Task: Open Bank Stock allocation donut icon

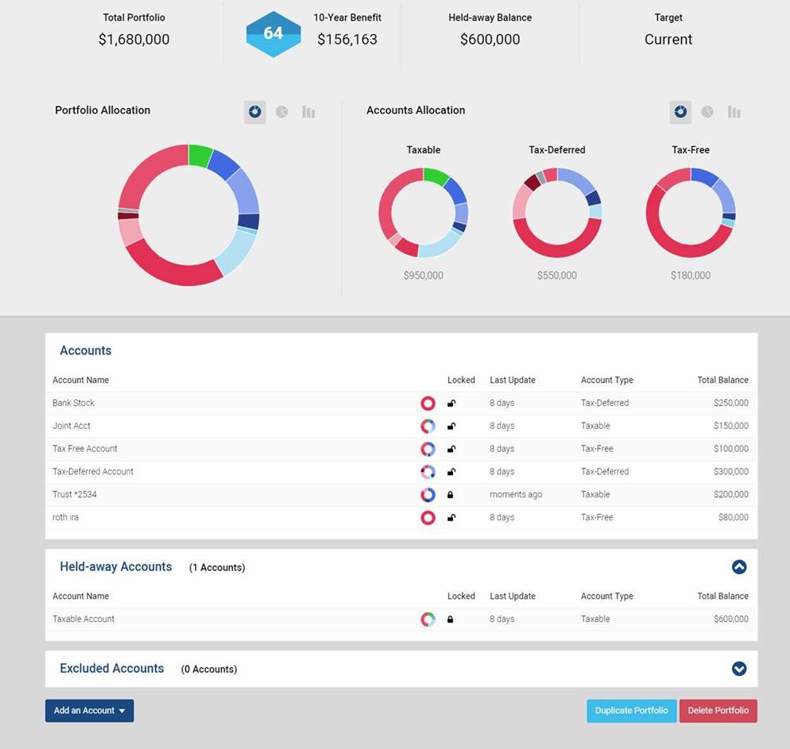Action: pos(428,403)
